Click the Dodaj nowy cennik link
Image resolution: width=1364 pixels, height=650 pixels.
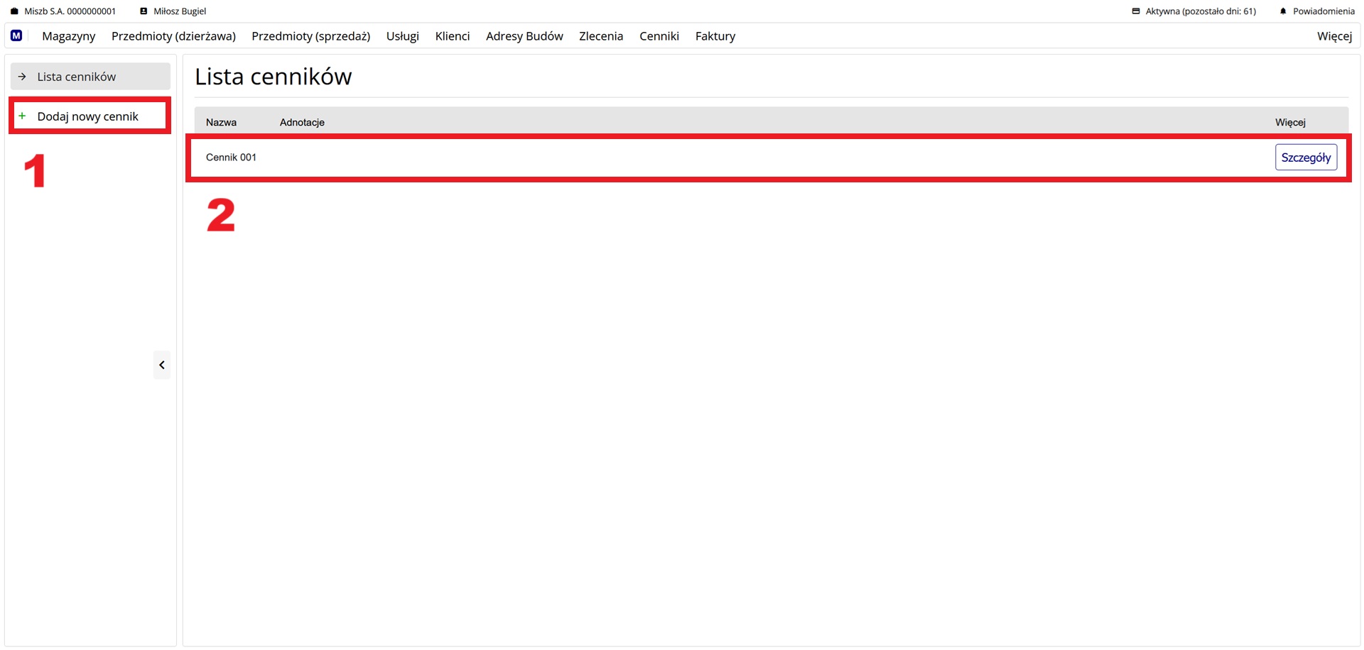tap(87, 116)
